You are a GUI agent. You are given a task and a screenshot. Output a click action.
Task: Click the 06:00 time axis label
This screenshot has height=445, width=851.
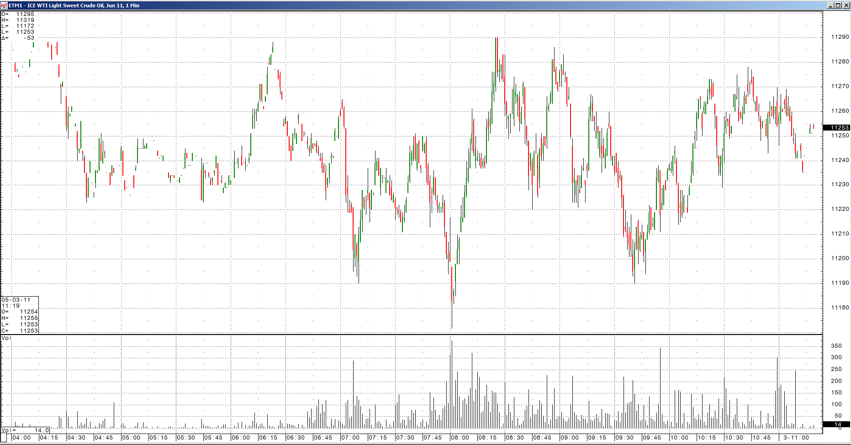tap(241, 438)
